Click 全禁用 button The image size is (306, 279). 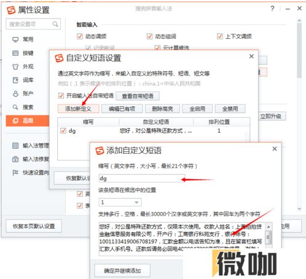230,109
